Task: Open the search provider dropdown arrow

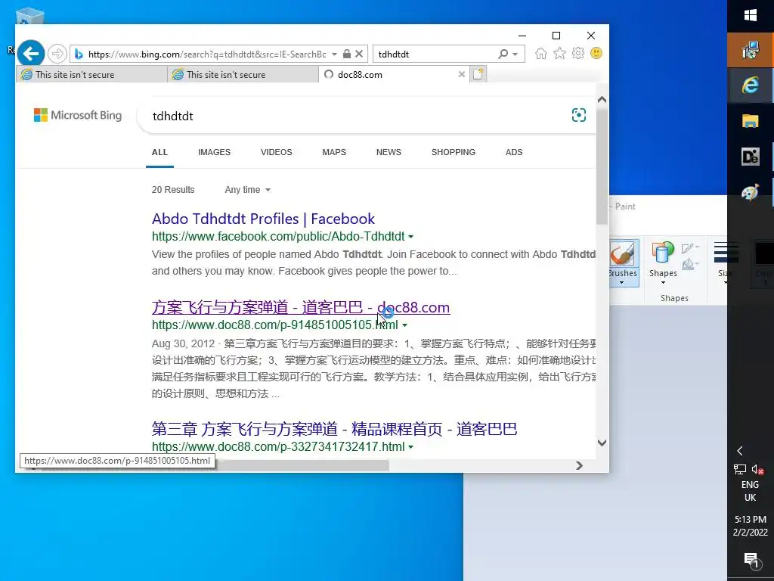Action: 515,54
